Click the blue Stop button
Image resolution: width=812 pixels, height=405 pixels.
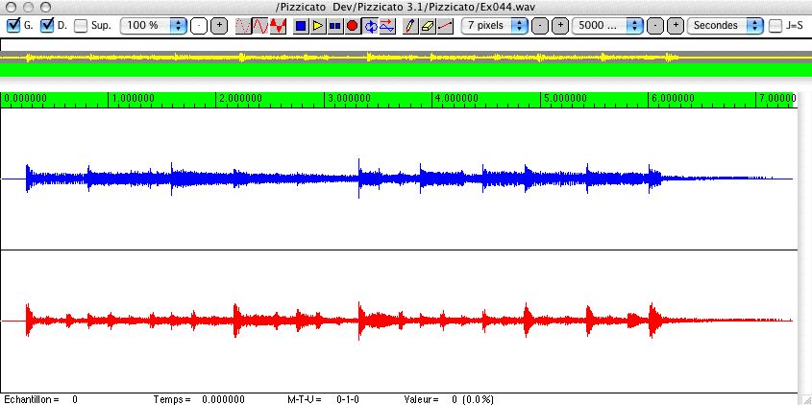click(301, 26)
